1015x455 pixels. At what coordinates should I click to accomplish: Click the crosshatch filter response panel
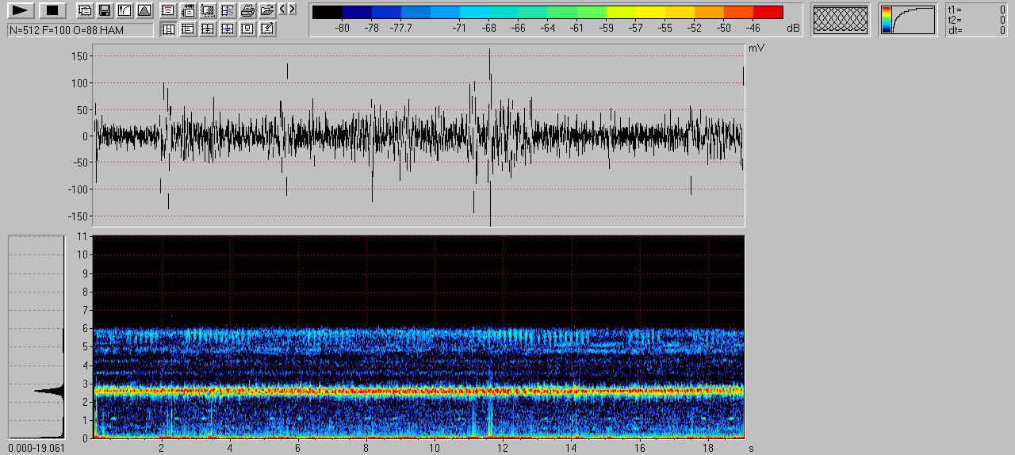click(840, 20)
